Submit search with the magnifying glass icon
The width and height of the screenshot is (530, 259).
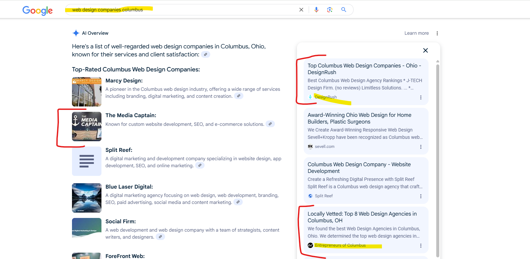(x=344, y=10)
